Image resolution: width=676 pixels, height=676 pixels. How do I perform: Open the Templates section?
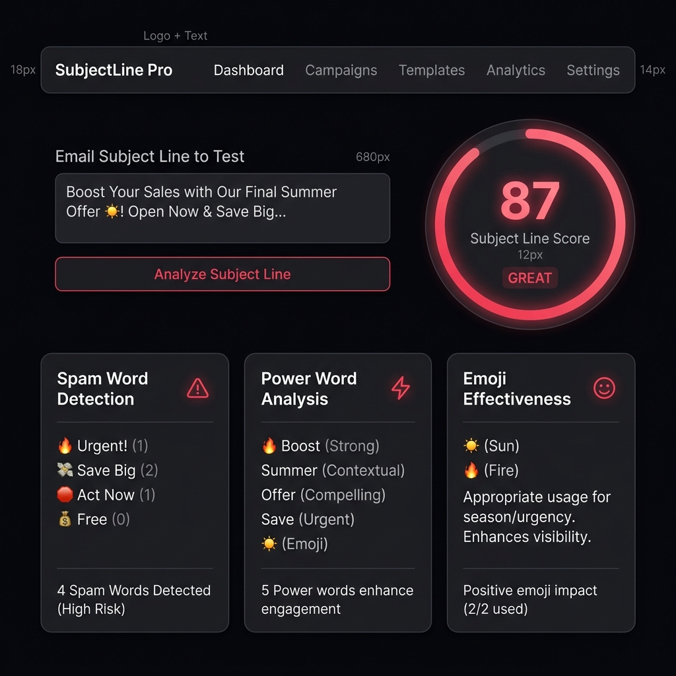(432, 70)
